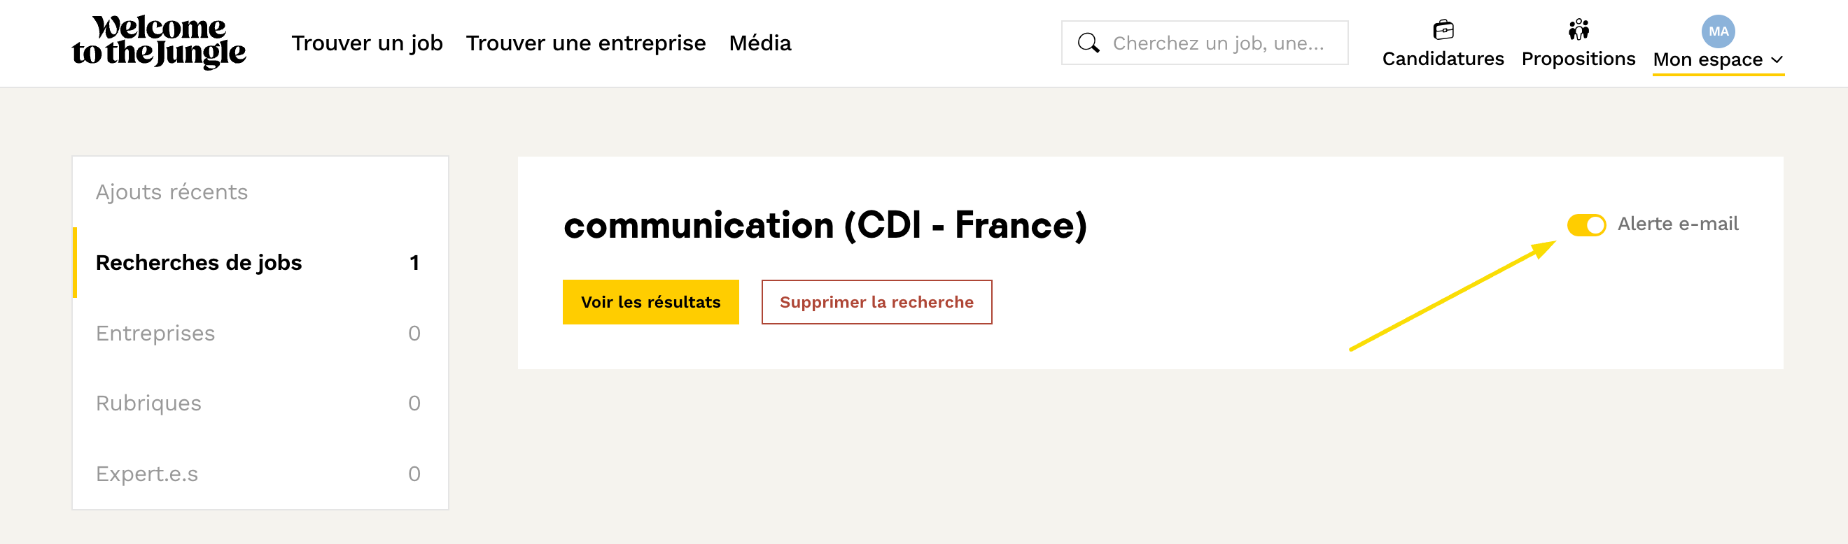Select Rubriques in the sidebar
1848x544 pixels.
pos(148,403)
